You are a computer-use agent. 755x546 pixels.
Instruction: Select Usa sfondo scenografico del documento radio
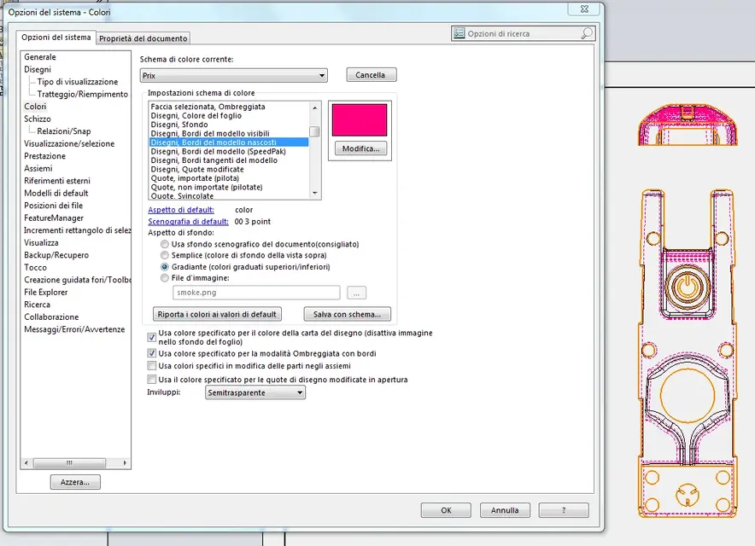pyautogui.click(x=165, y=244)
